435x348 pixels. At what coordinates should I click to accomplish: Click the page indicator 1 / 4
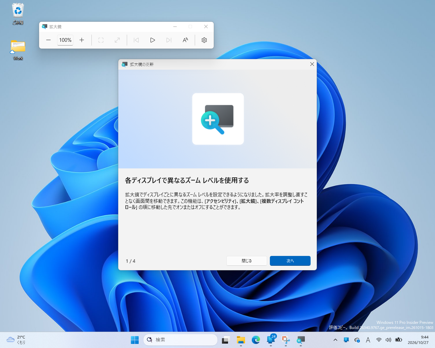point(130,261)
